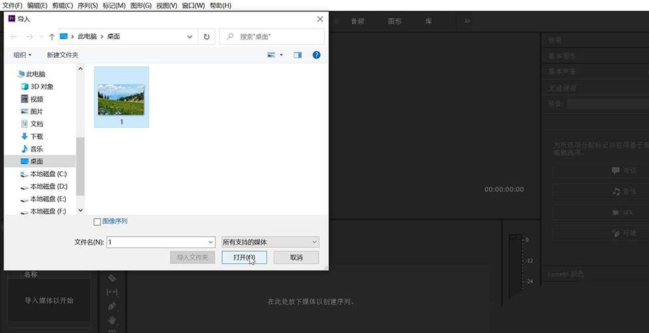
Task: Show more workspaces double-chevron icon
Action: pyautogui.click(x=467, y=21)
